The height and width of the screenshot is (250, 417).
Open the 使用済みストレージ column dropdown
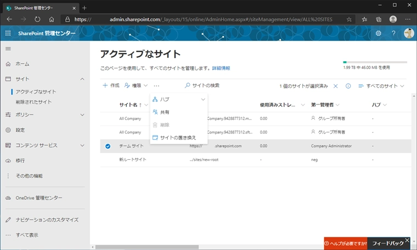pos(303,104)
